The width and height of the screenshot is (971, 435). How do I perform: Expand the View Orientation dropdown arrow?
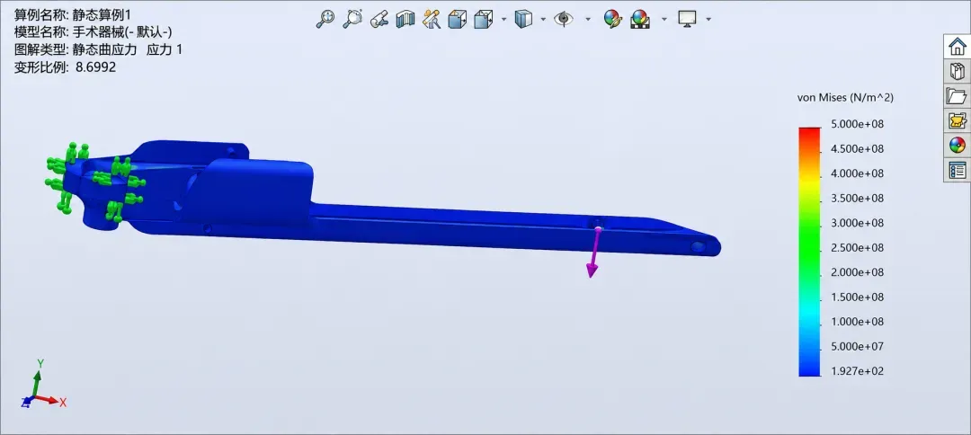tap(503, 19)
